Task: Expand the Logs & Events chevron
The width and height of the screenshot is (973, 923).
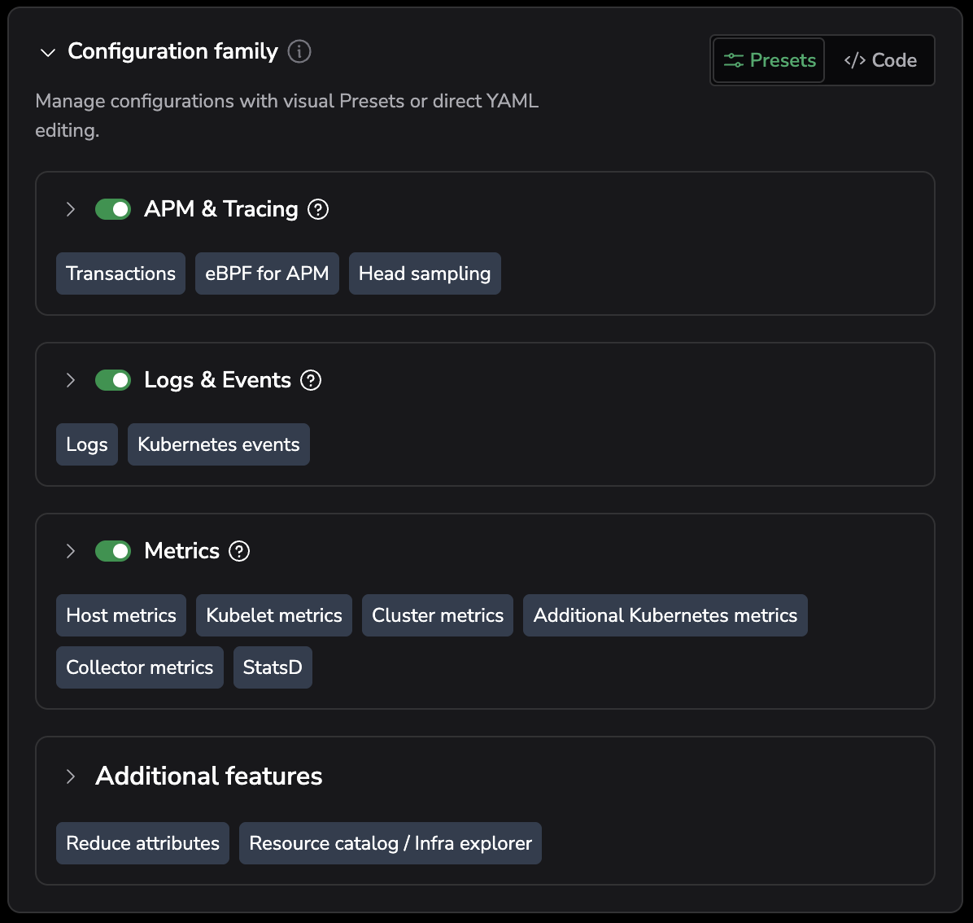Action: click(x=71, y=380)
